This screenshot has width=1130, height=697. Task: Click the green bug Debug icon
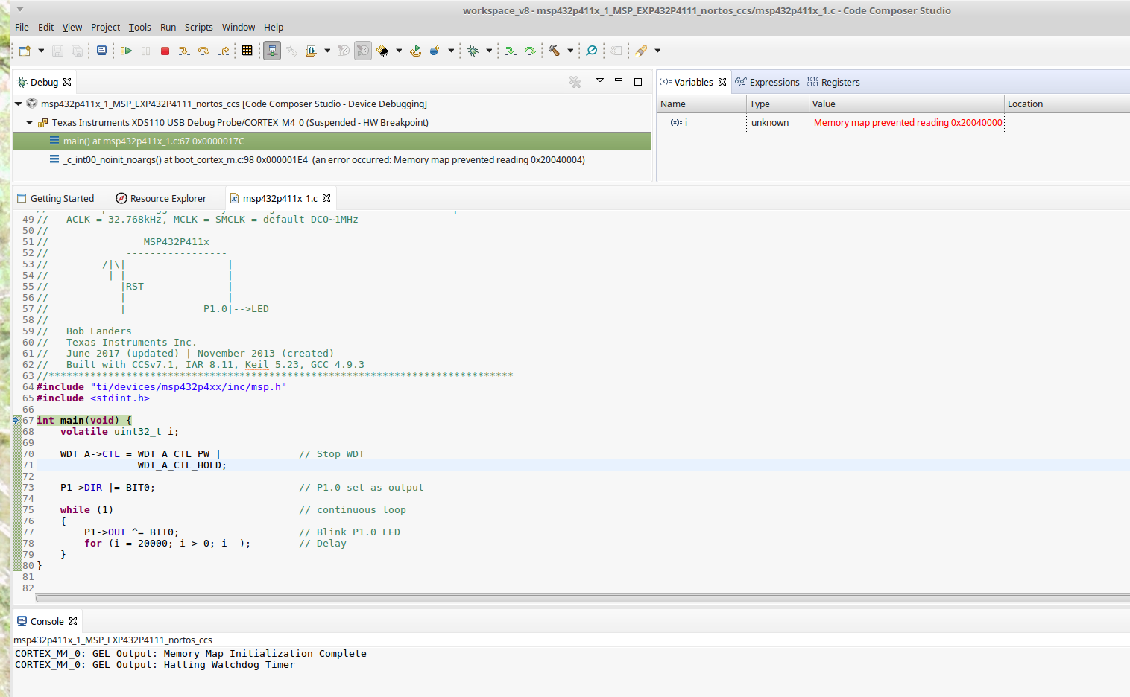[x=473, y=51]
